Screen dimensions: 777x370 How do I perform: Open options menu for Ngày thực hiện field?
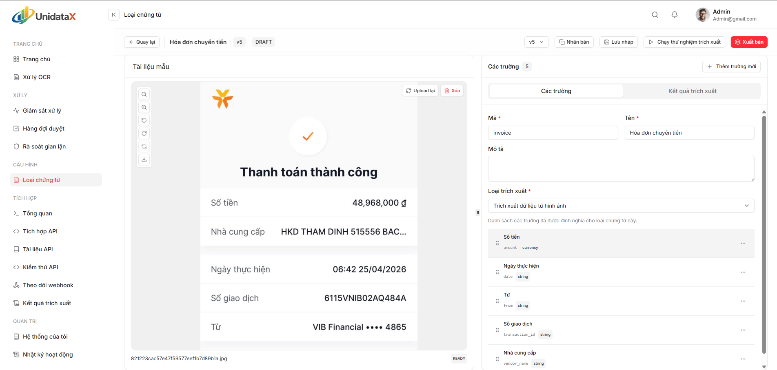click(x=743, y=272)
